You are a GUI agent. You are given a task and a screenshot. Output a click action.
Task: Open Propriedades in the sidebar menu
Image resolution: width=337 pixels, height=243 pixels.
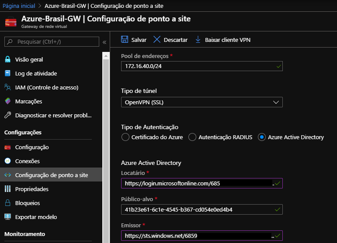[31, 189]
